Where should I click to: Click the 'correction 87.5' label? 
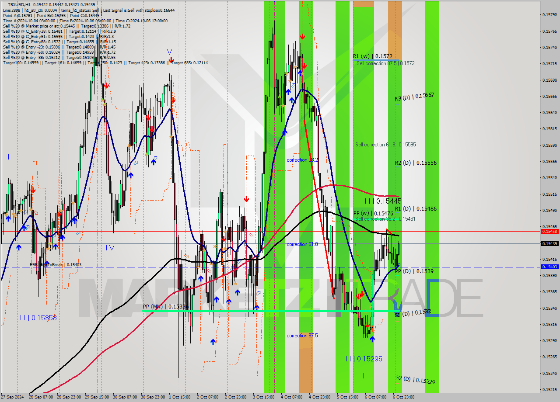pyautogui.click(x=302, y=336)
